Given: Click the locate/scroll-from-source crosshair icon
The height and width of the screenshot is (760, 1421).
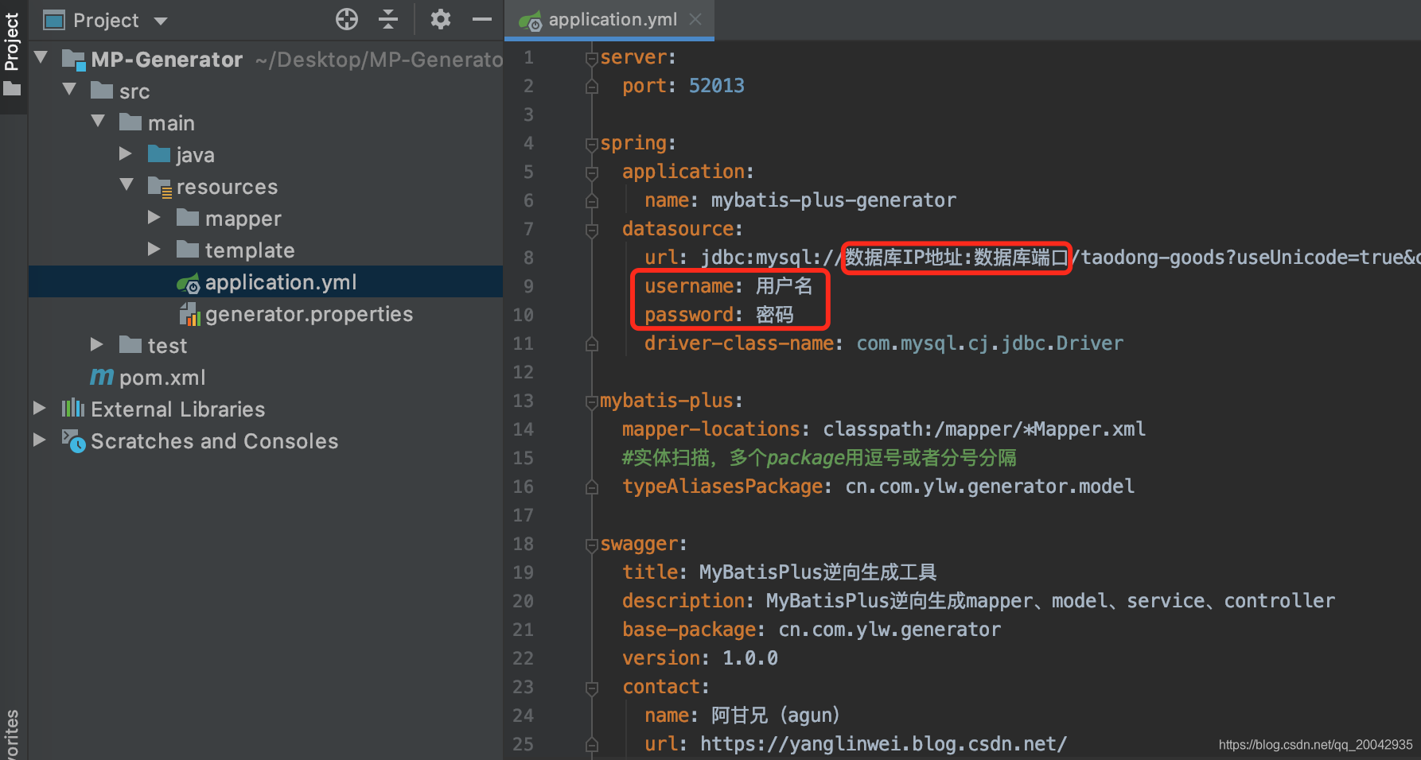Looking at the screenshot, I should [347, 19].
